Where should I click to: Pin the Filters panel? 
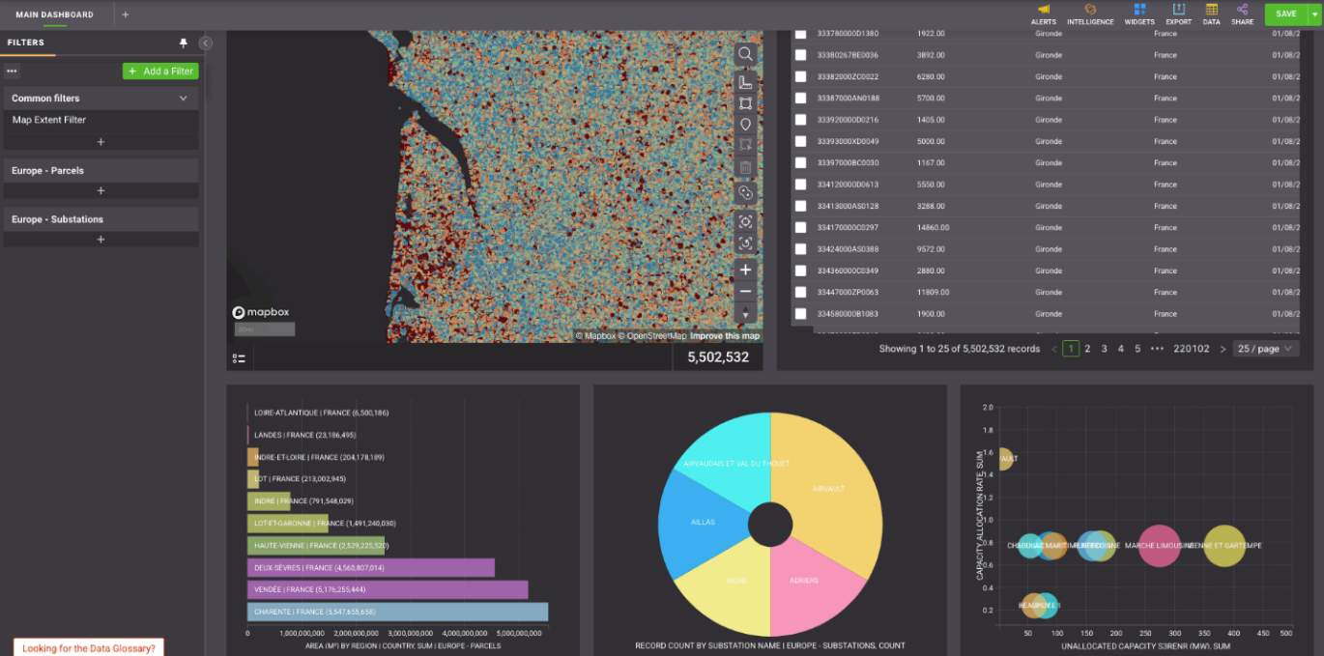point(184,43)
